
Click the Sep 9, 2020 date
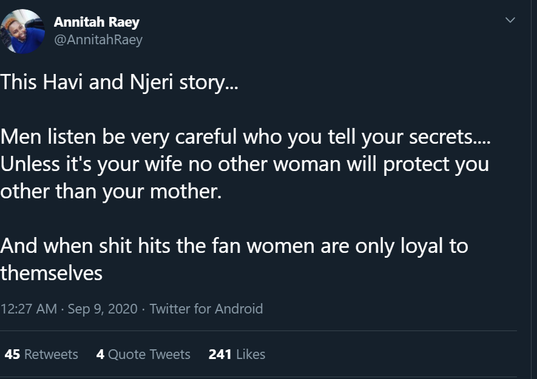coord(102,309)
